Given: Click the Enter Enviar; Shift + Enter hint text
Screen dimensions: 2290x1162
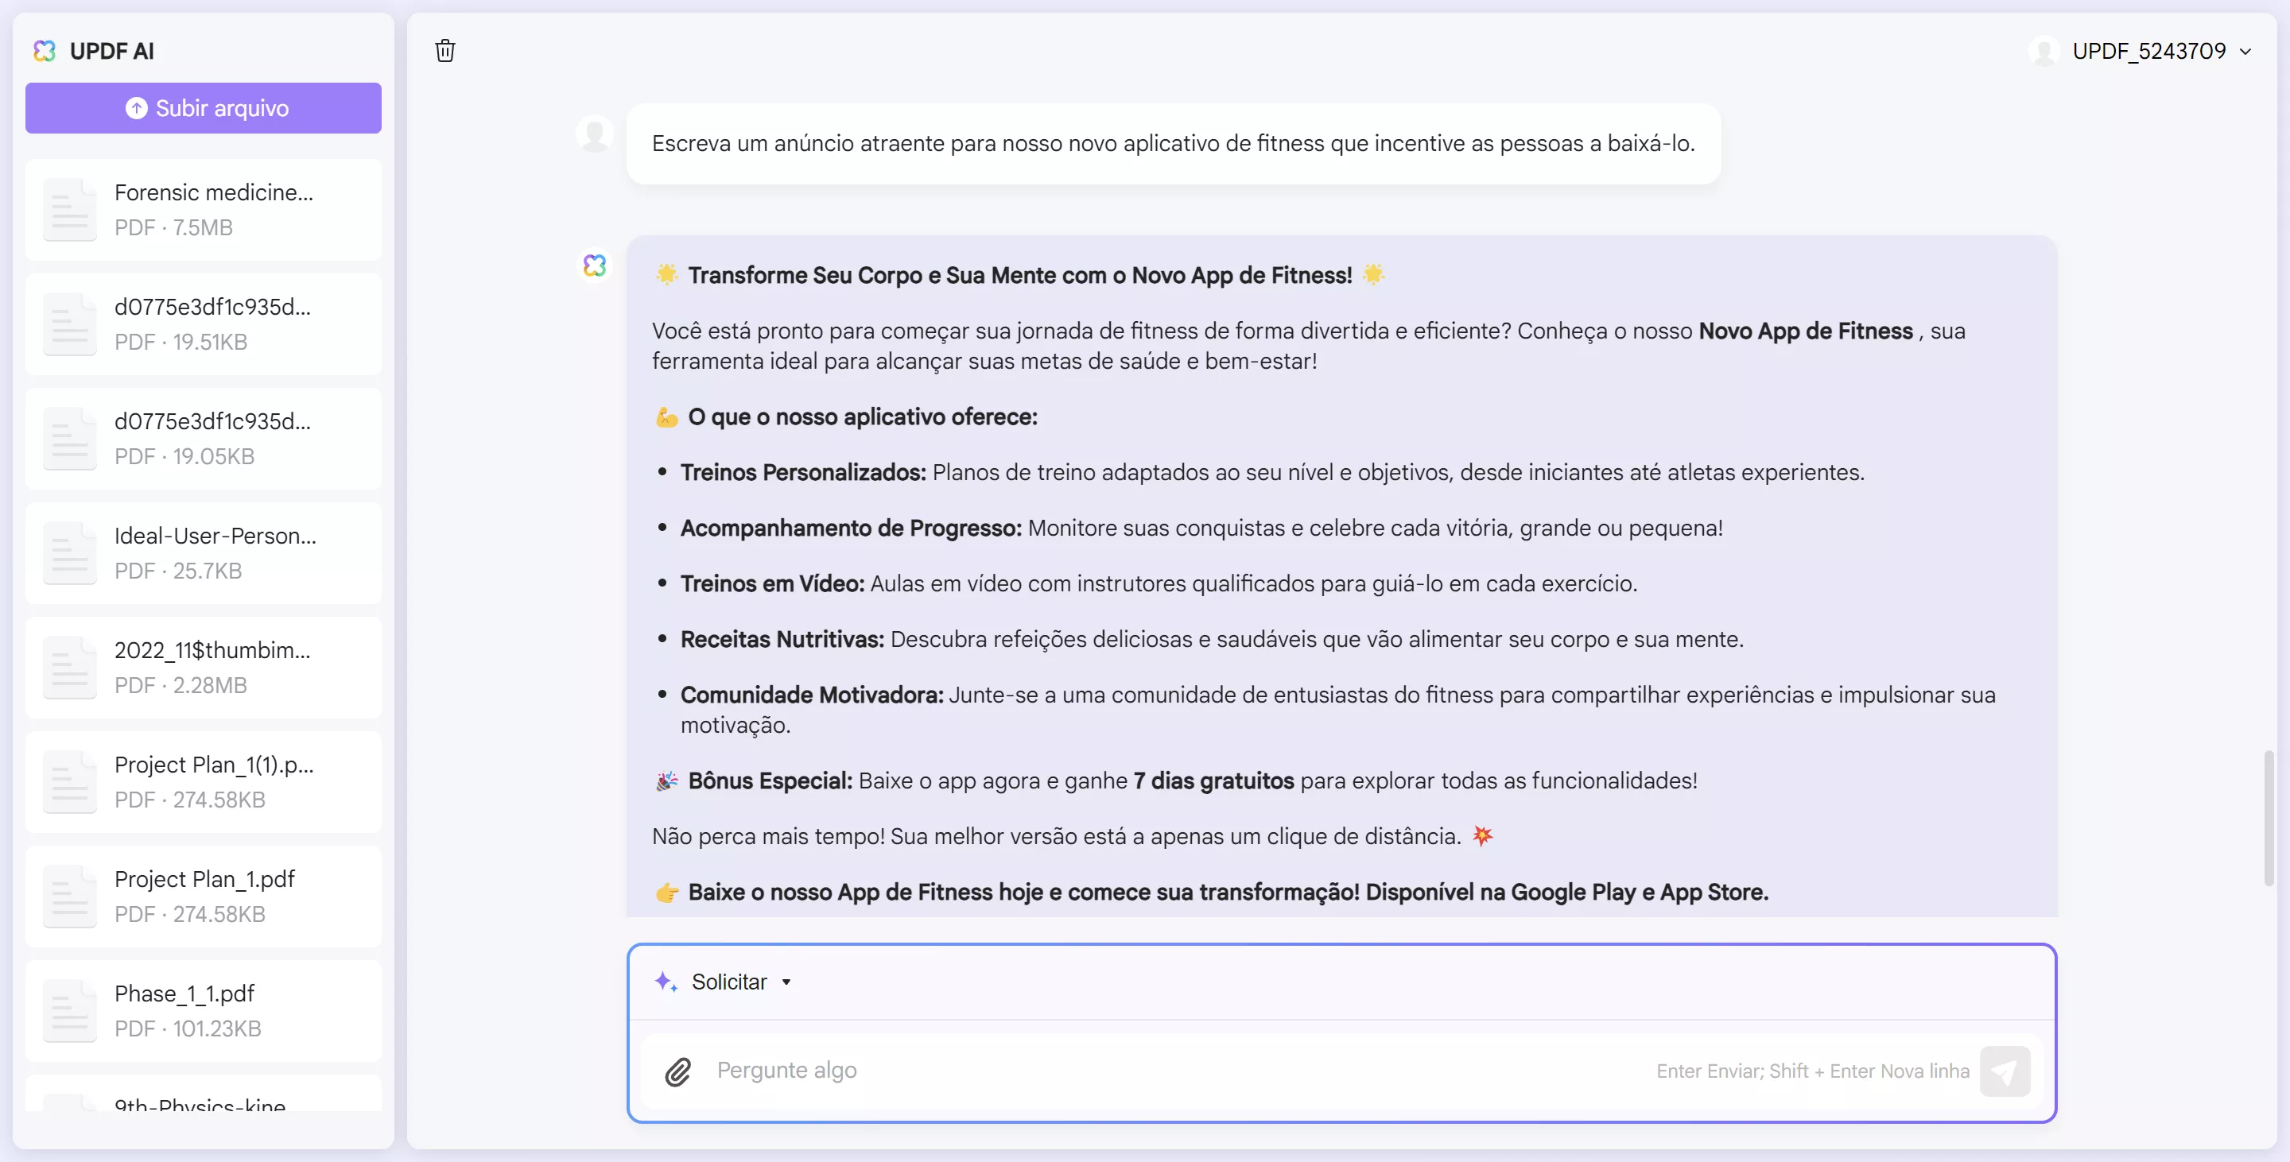Looking at the screenshot, I should tap(1813, 1071).
